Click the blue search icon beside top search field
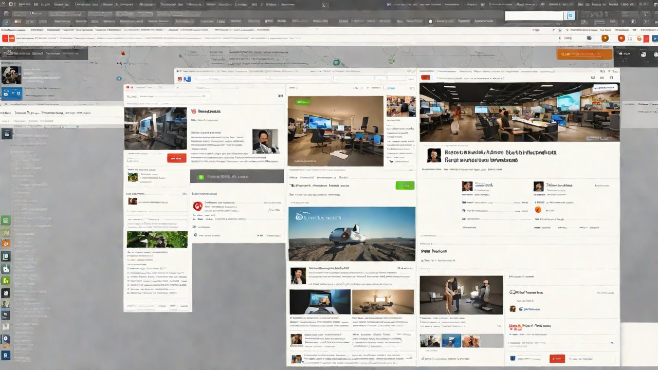Viewport: 658px width, 370px height. click(x=570, y=16)
